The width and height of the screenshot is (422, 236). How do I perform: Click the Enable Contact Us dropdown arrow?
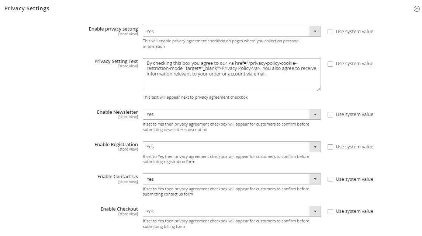tap(315, 179)
